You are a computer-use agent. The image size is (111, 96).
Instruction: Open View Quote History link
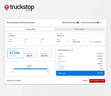[14, 81]
